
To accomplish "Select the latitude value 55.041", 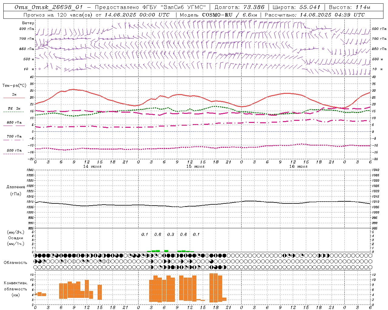I will [310, 7].
